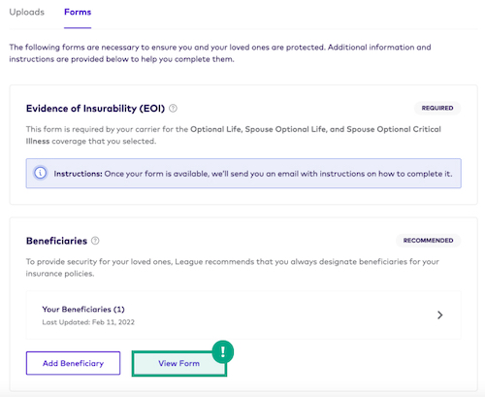Select the Forms tab
Screen dimensions: 485x397
[x=78, y=12]
